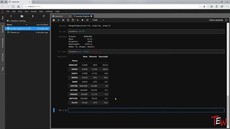Open the cell type Code dropdown

pos(98,20)
